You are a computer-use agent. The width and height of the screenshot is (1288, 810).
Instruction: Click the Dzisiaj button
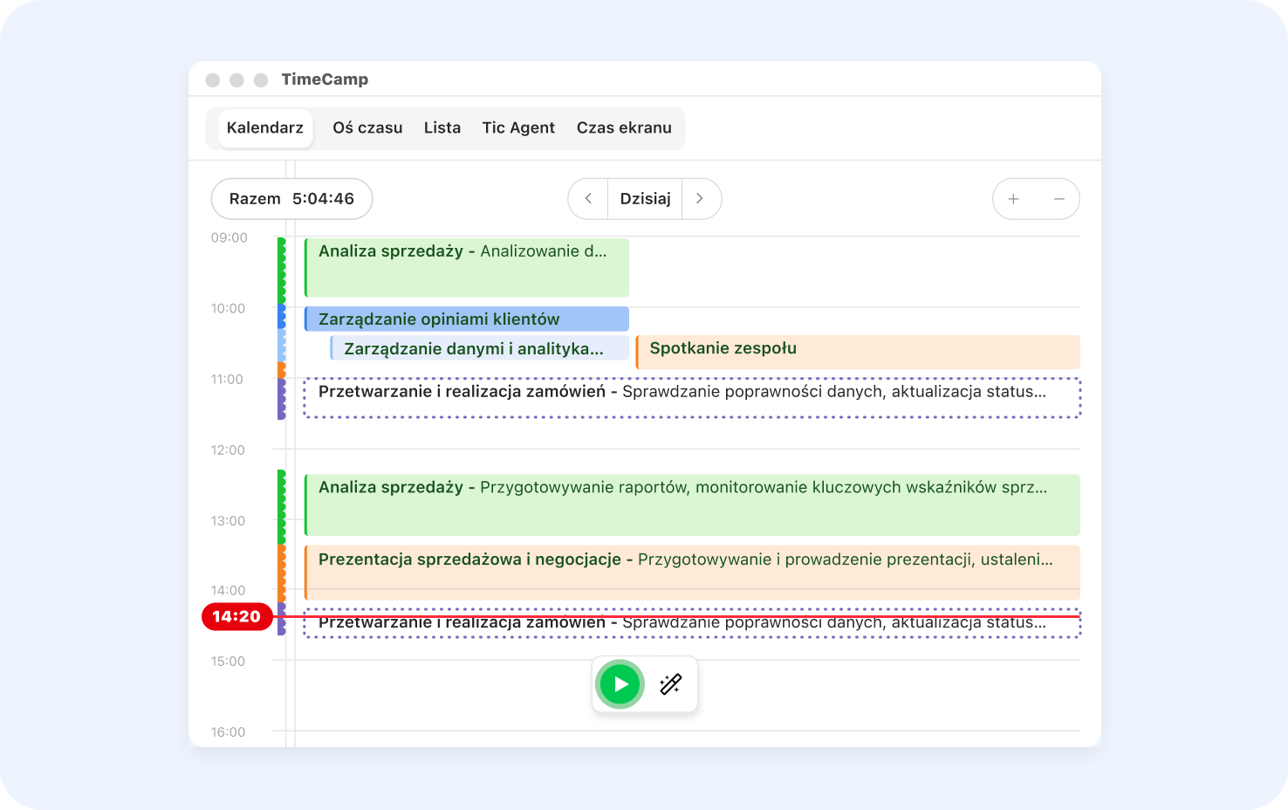(645, 199)
